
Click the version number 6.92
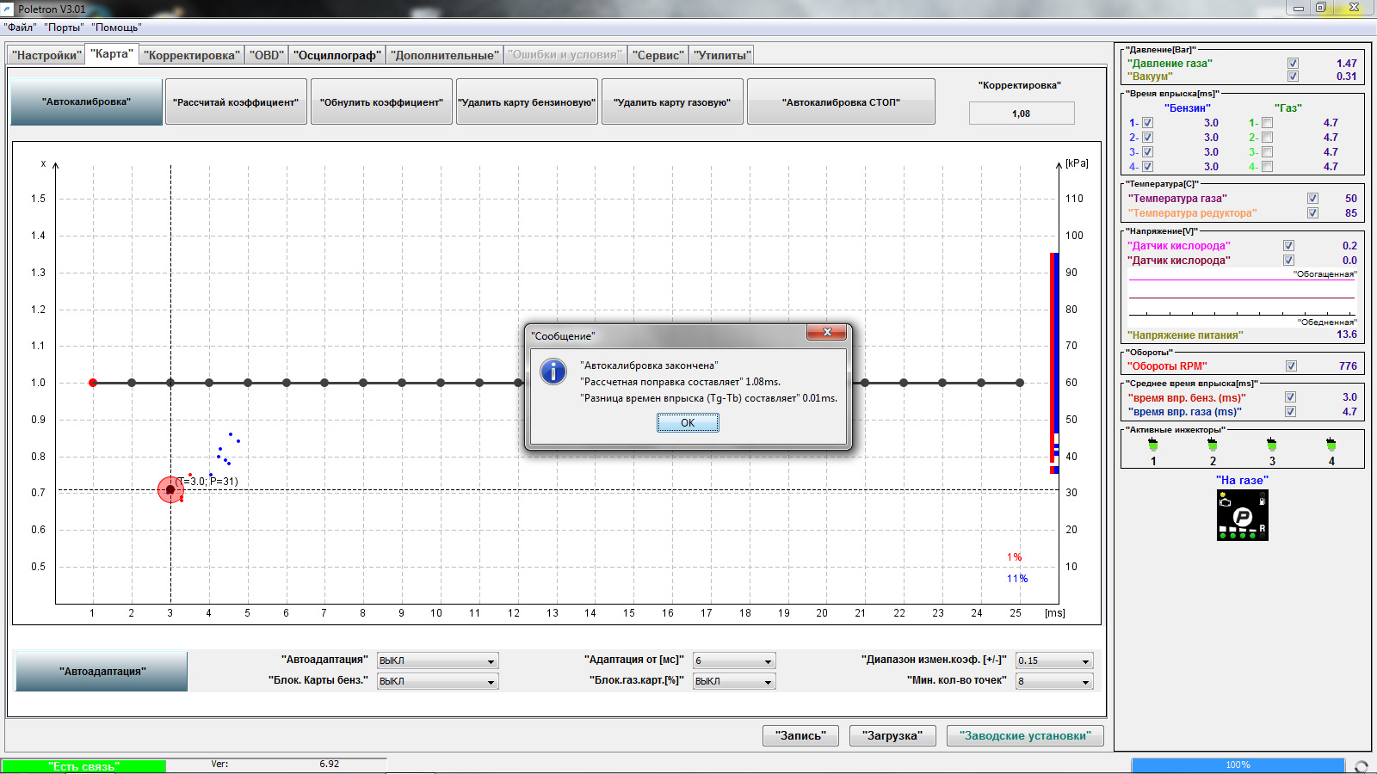[x=329, y=764]
